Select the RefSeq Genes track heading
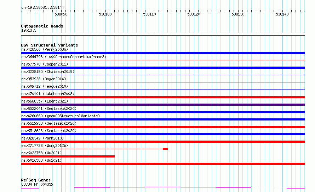Image resolution: width=315 pixels, height=192 pixels. point(36,180)
